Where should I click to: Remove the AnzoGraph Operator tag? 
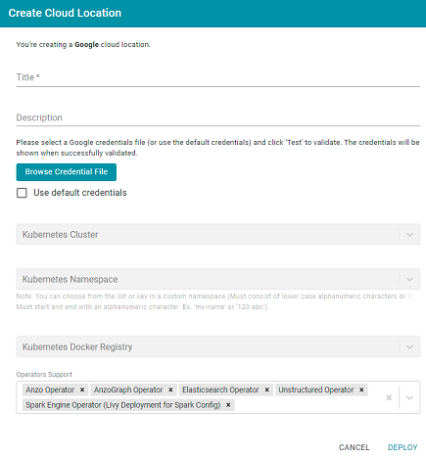[x=170, y=389]
